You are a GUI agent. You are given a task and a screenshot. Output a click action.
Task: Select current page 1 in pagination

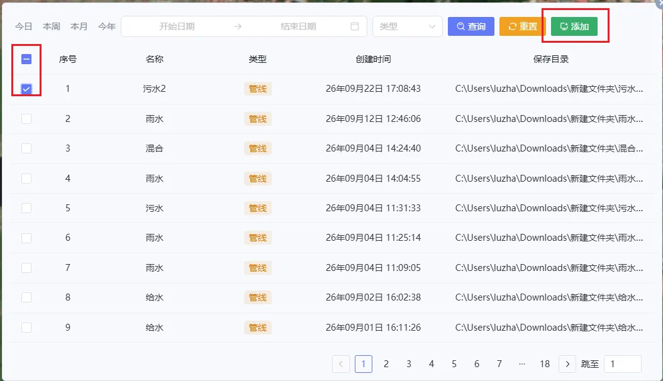click(364, 364)
